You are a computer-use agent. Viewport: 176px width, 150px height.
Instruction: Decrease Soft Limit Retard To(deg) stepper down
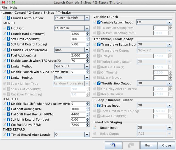point(88,45)
